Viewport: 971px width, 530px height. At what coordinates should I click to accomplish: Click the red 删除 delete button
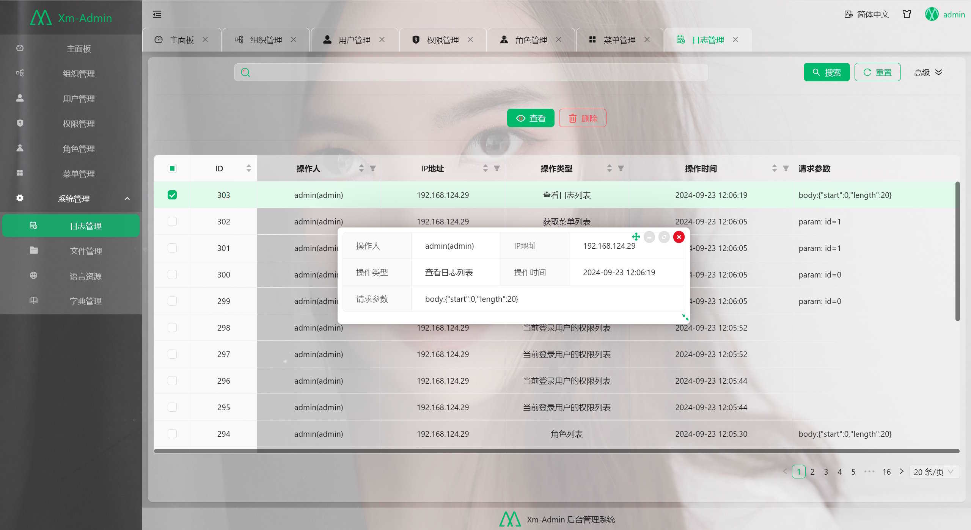click(x=583, y=118)
